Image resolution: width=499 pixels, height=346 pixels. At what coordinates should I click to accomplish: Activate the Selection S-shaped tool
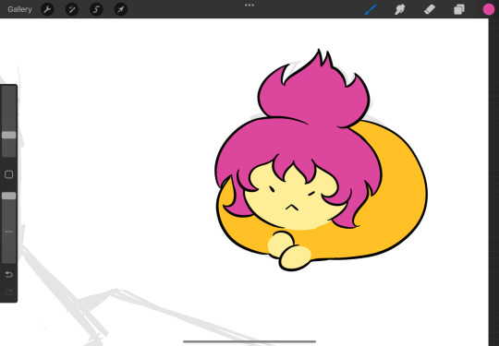point(96,9)
